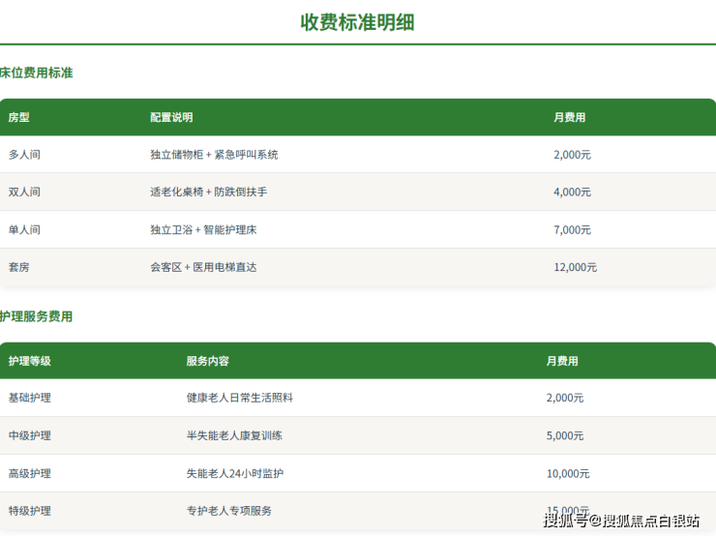
Task: Click the 10,000元 advanced care price
Action: point(568,473)
